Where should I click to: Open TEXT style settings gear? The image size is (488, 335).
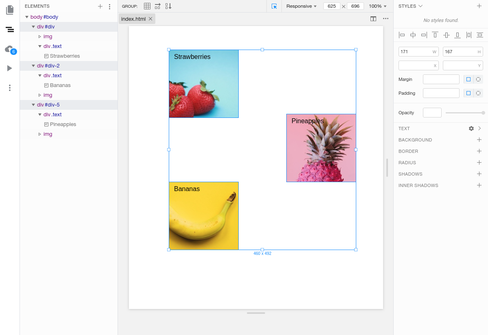pyautogui.click(x=471, y=128)
